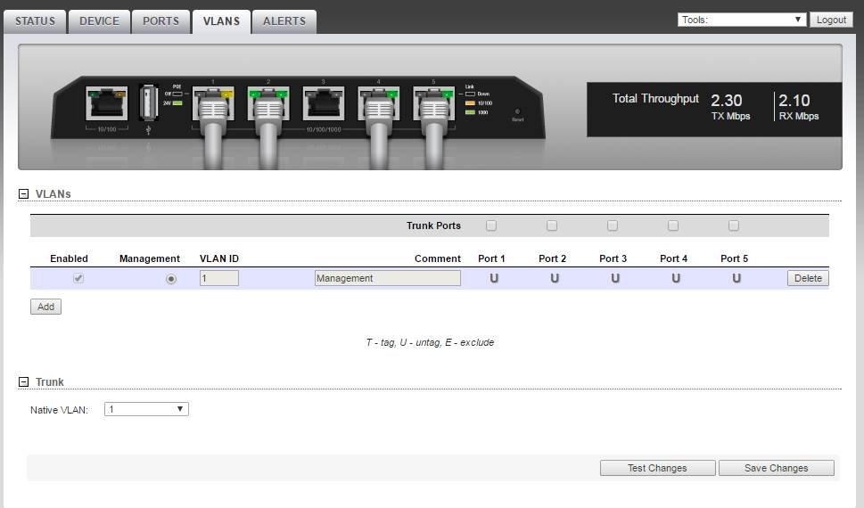Check the Trunk Ports box for Port 5
The height and width of the screenshot is (508, 864).
point(734,225)
